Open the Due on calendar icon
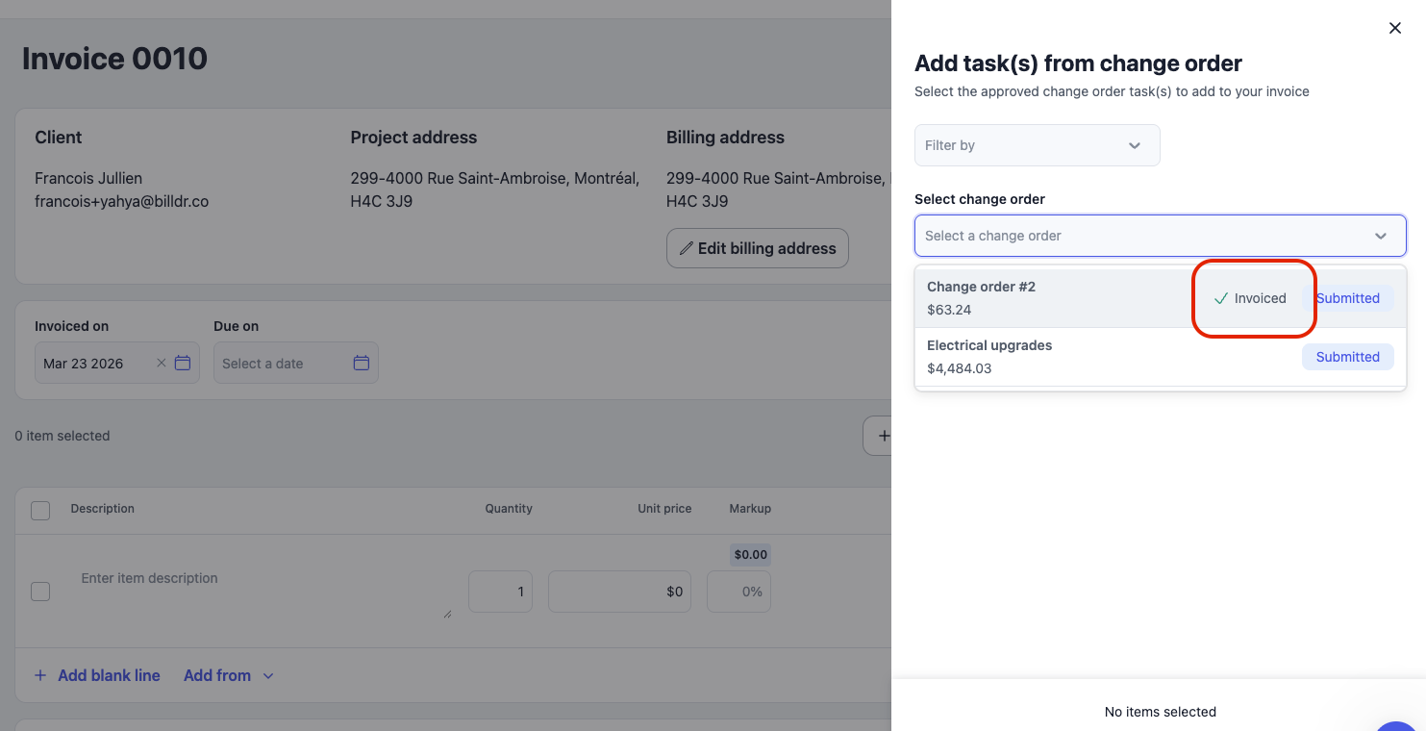The image size is (1426, 731). 362,364
